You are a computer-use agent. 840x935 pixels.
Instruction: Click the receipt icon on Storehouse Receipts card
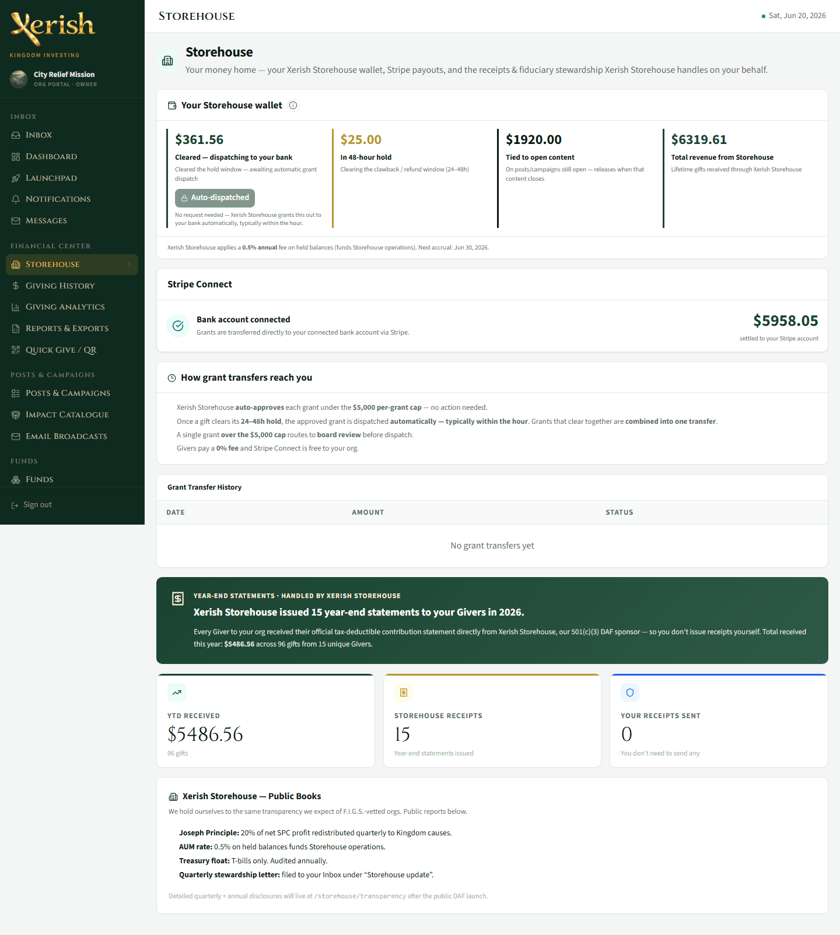tap(404, 693)
